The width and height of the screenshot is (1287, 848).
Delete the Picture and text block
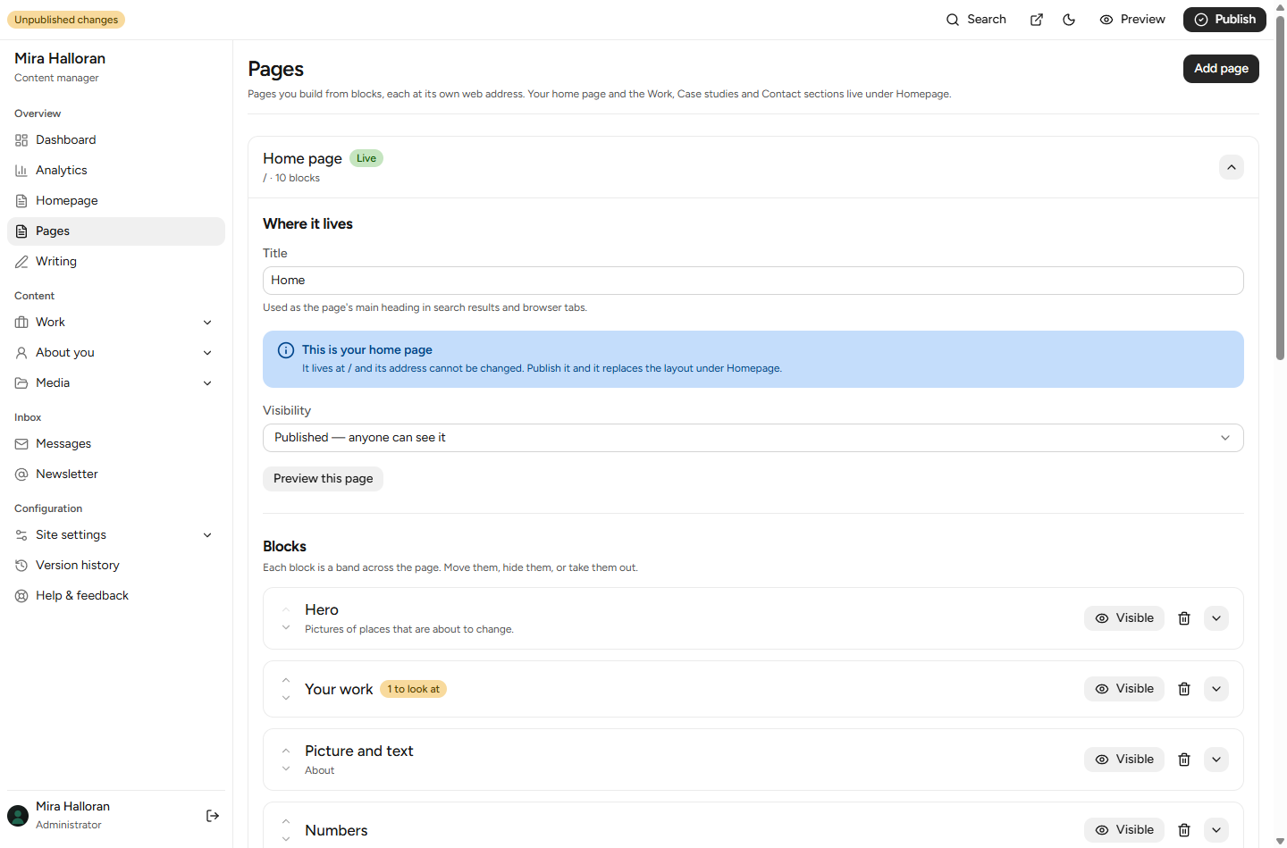(x=1184, y=760)
